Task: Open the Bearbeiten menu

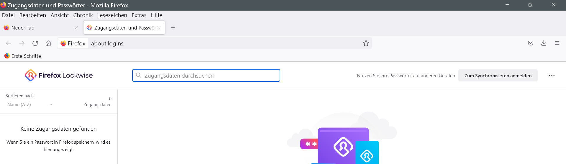Action: pyautogui.click(x=32, y=15)
